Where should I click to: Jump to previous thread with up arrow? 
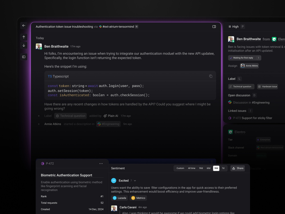pos(24,37)
